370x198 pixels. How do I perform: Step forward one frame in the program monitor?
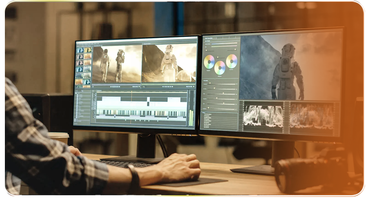tap(171, 86)
